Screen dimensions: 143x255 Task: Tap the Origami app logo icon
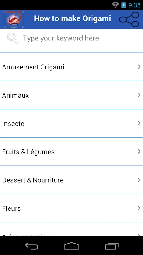[x=14, y=19]
